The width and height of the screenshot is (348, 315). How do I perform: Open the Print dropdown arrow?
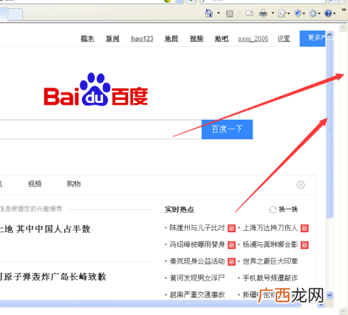tap(273, 13)
